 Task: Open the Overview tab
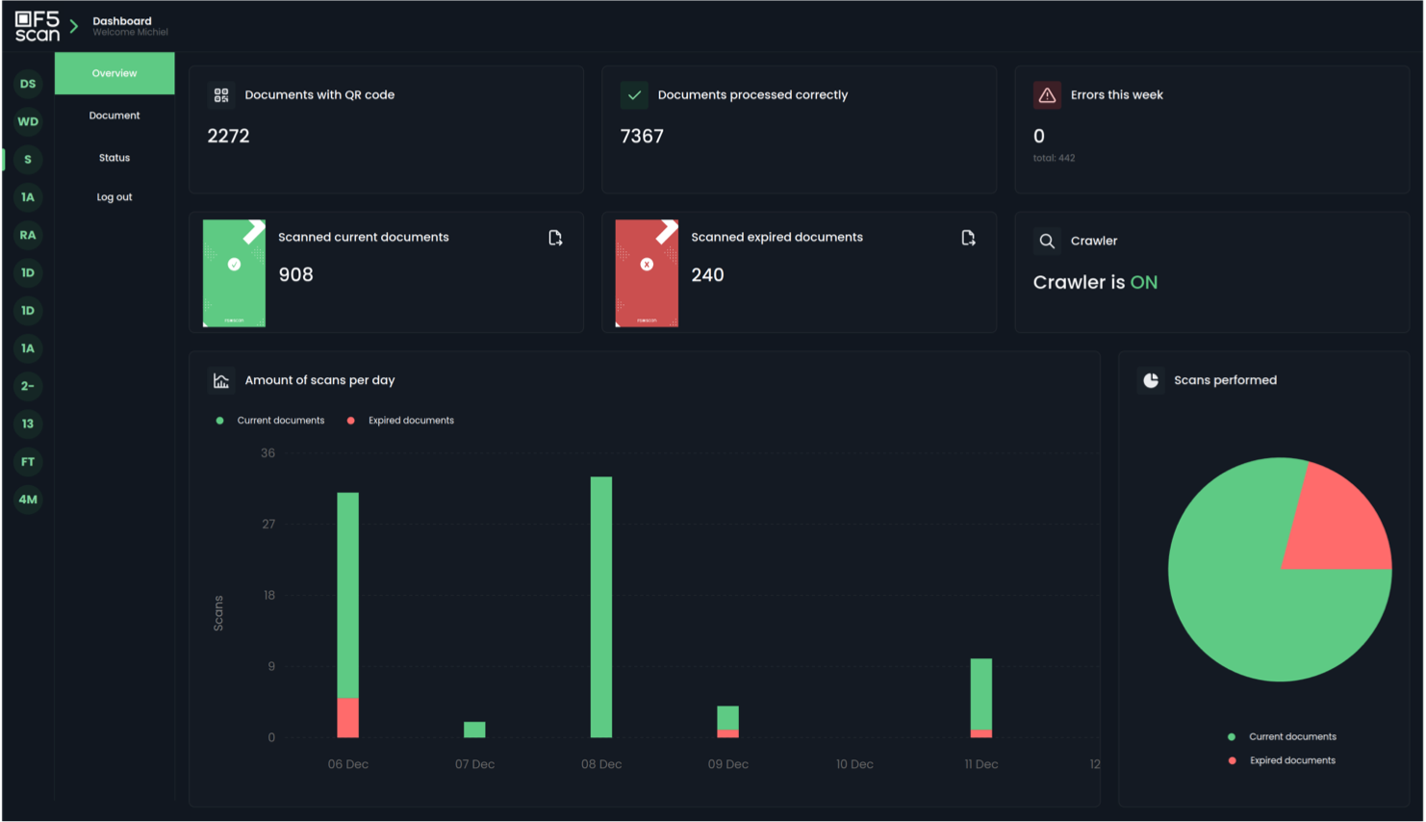[115, 73]
